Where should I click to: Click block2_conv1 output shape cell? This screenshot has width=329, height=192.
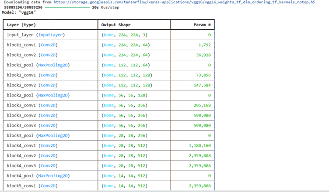[127, 75]
